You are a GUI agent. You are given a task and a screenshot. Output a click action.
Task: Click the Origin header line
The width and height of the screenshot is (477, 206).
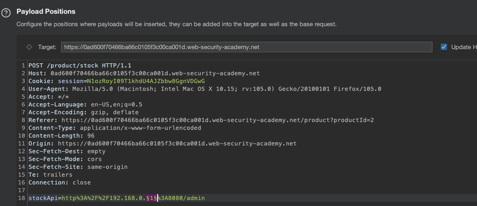162,144
